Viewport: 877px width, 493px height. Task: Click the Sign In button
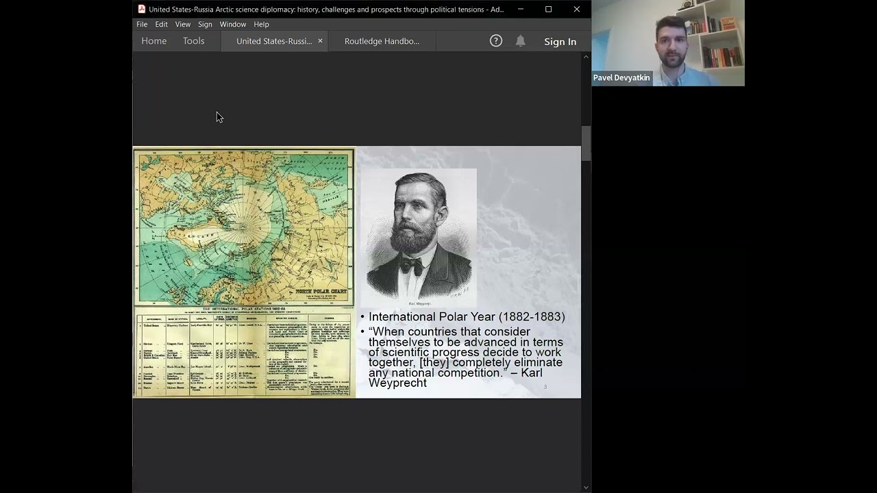[x=560, y=42]
